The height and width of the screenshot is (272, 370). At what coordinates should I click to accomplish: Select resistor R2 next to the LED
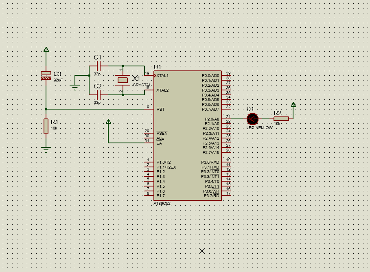[x=281, y=119]
